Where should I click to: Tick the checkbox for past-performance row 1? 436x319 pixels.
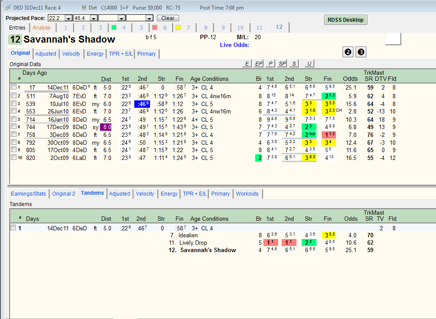pos(13,87)
